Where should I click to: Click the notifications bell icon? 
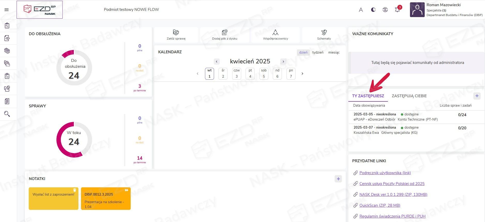397,10
